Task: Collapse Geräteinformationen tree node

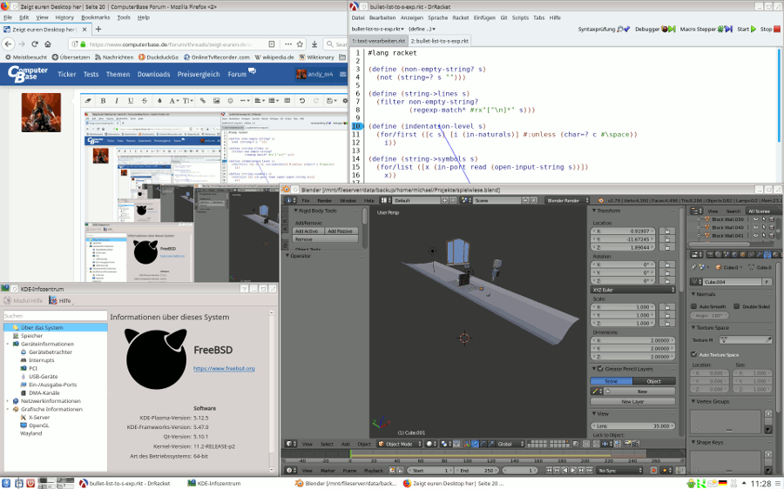Action: tap(8, 345)
